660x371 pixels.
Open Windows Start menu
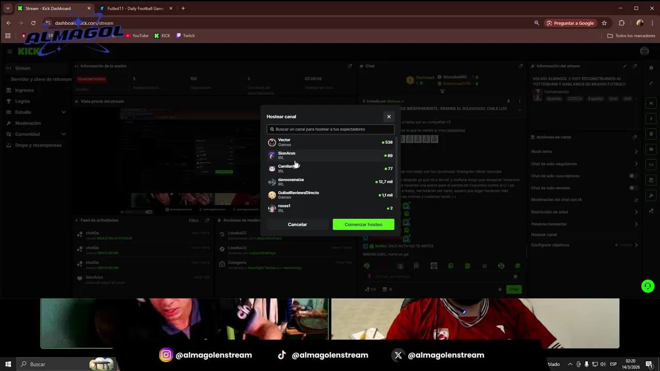point(8,364)
